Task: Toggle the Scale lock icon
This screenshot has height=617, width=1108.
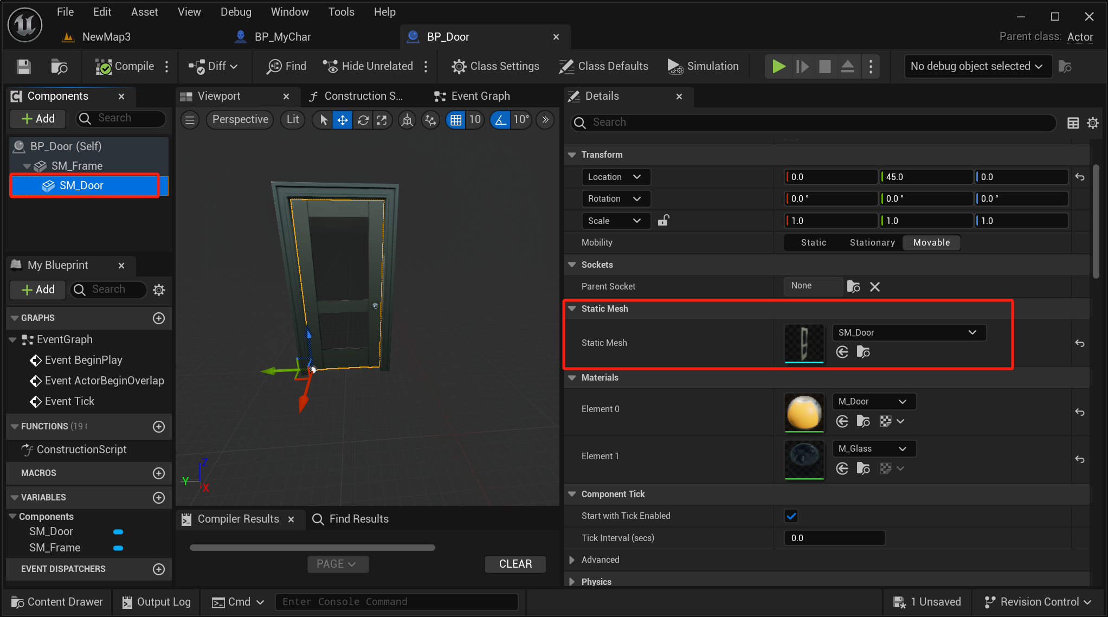Action: point(663,221)
